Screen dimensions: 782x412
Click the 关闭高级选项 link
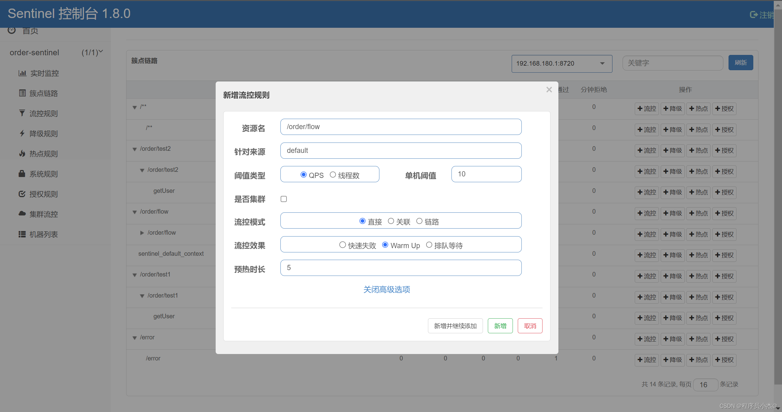[387, 289]
